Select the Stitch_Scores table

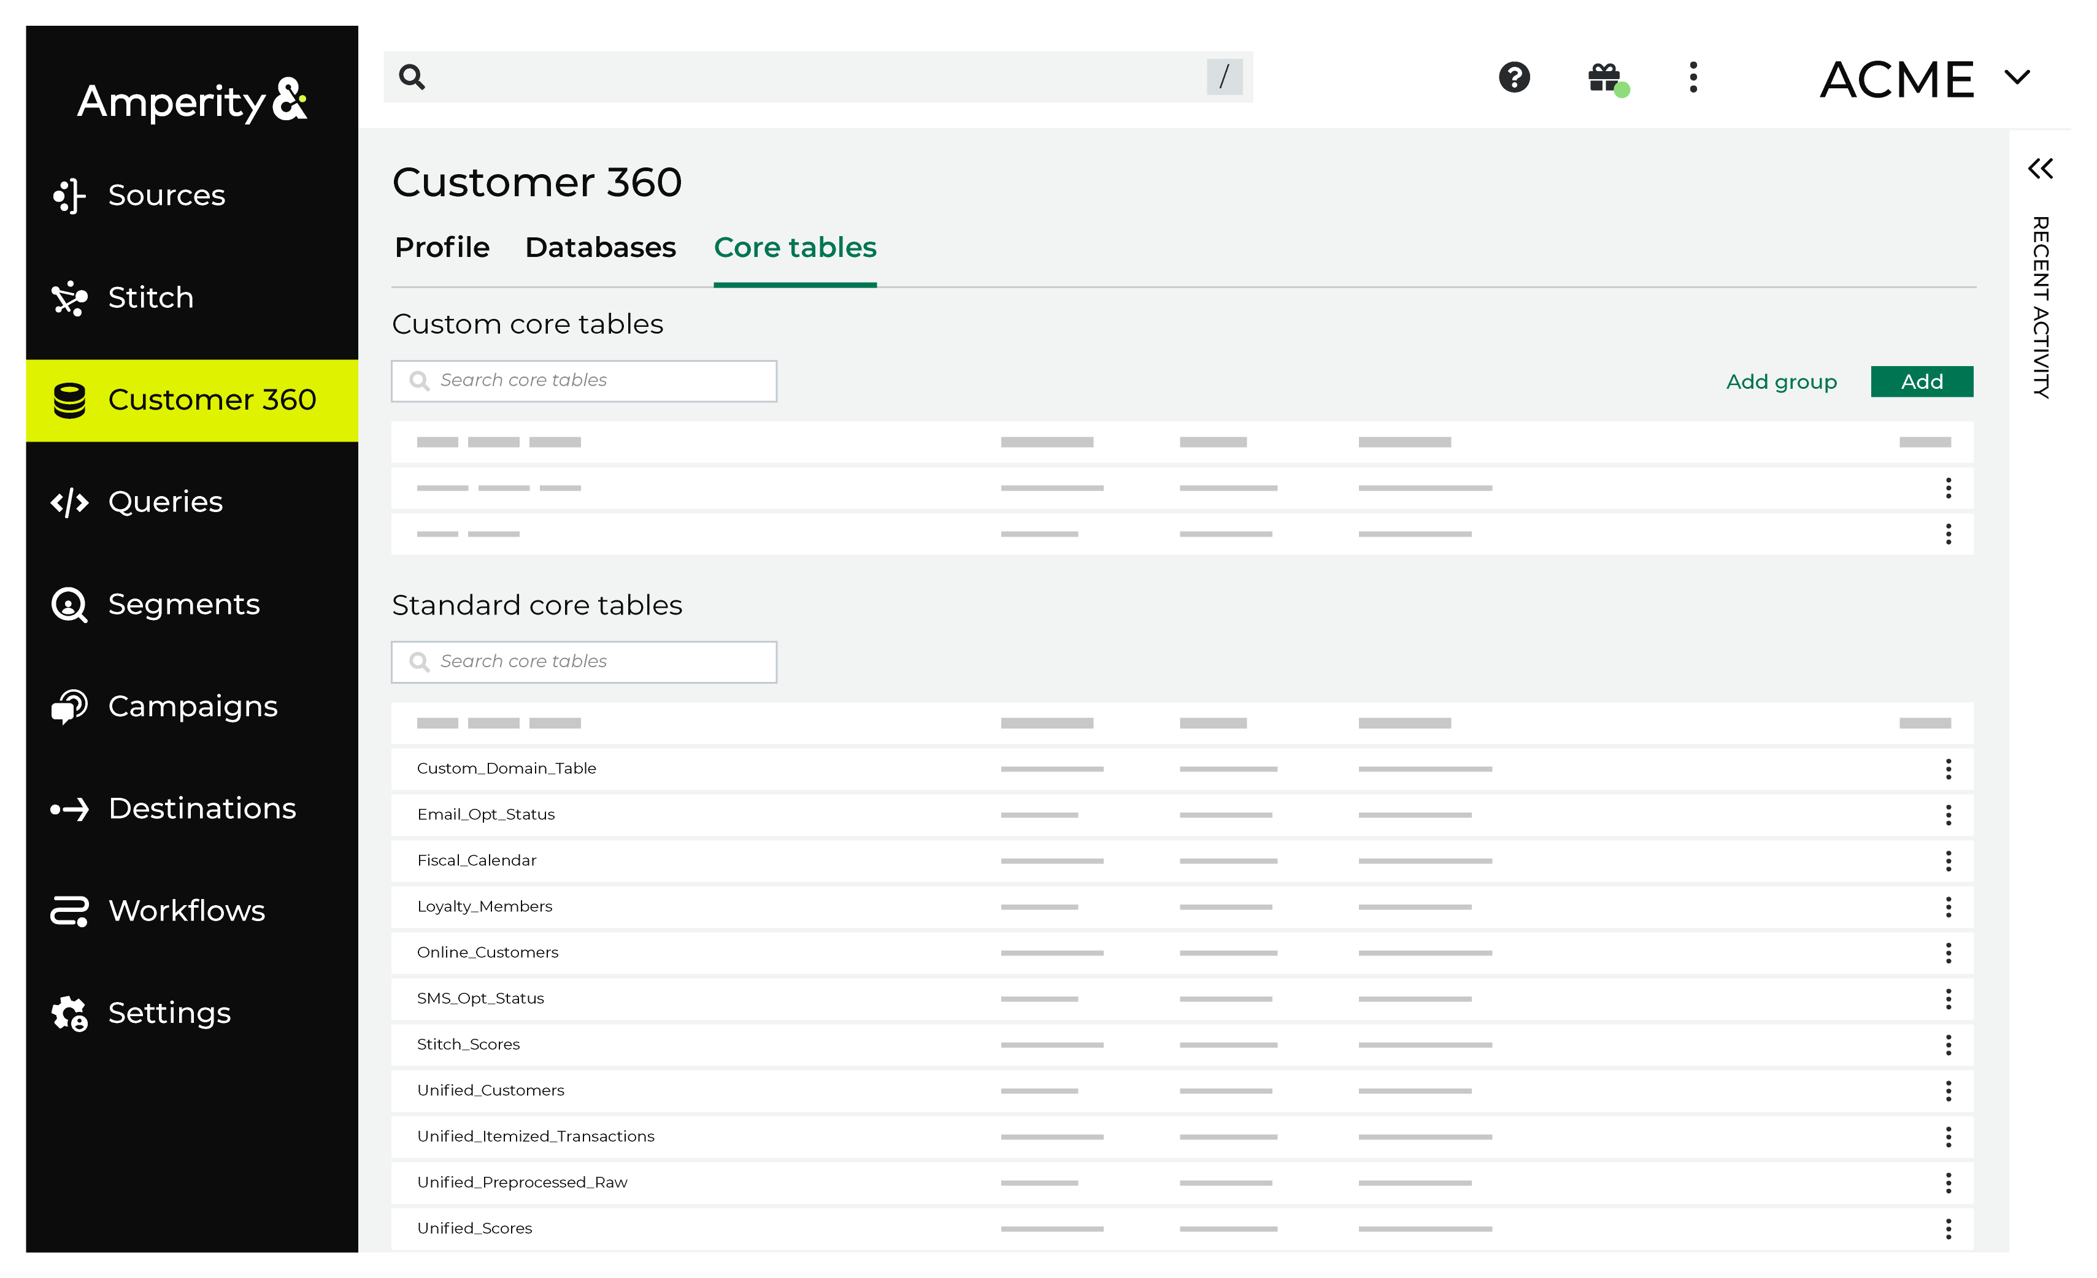click(x=468, y=1045)
